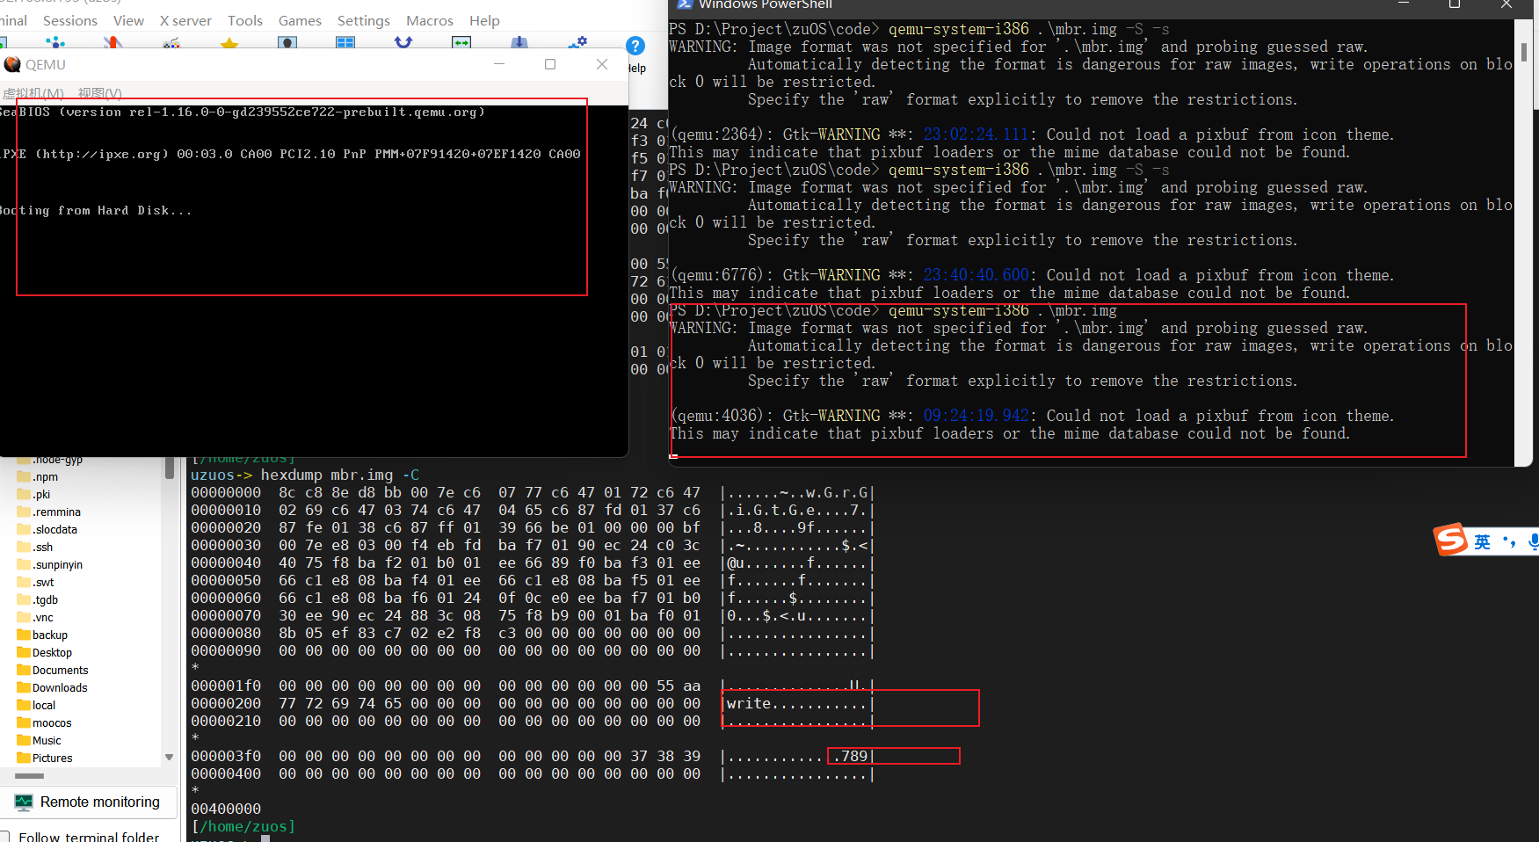This screenshot has height=842, width=1539.
Task: Select the Music folder
Action: coord(40,741)
